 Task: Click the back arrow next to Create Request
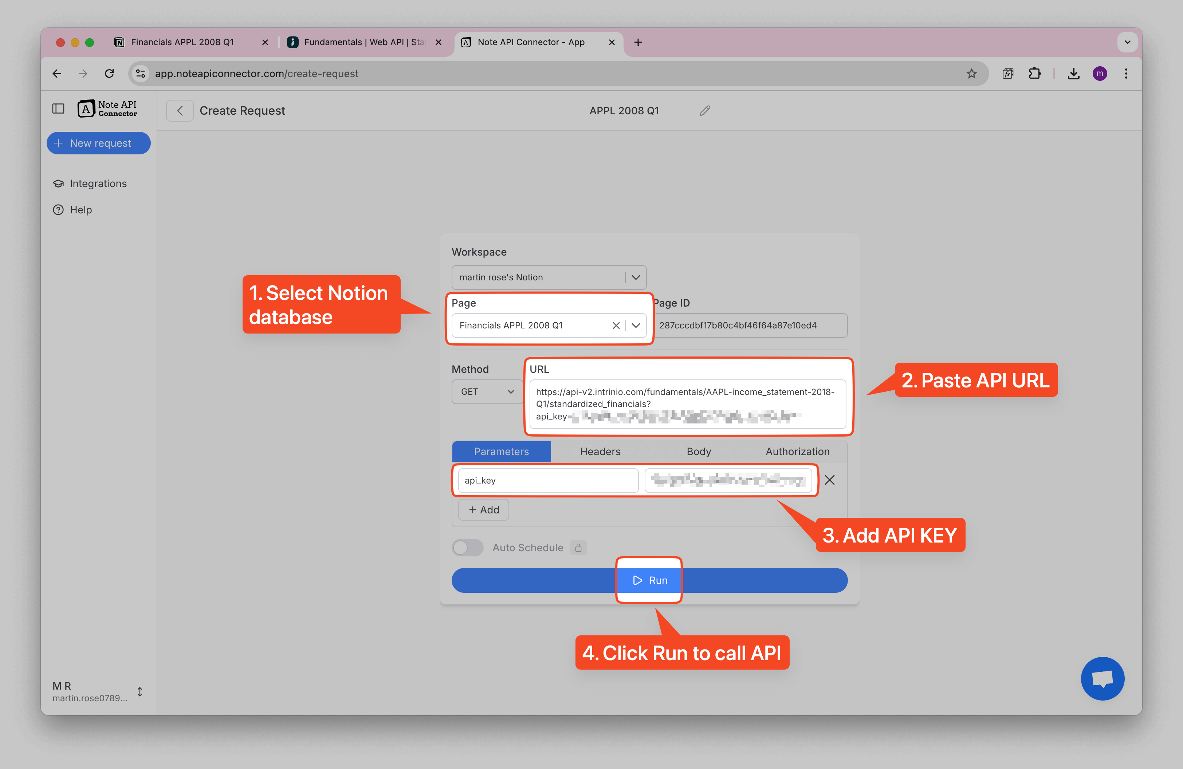pyautogui.click(x=180, y=110)
